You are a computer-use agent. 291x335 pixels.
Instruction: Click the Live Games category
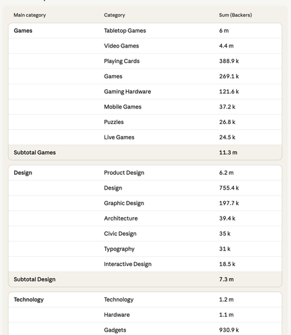pyautogui.click(x=119, y=137)
